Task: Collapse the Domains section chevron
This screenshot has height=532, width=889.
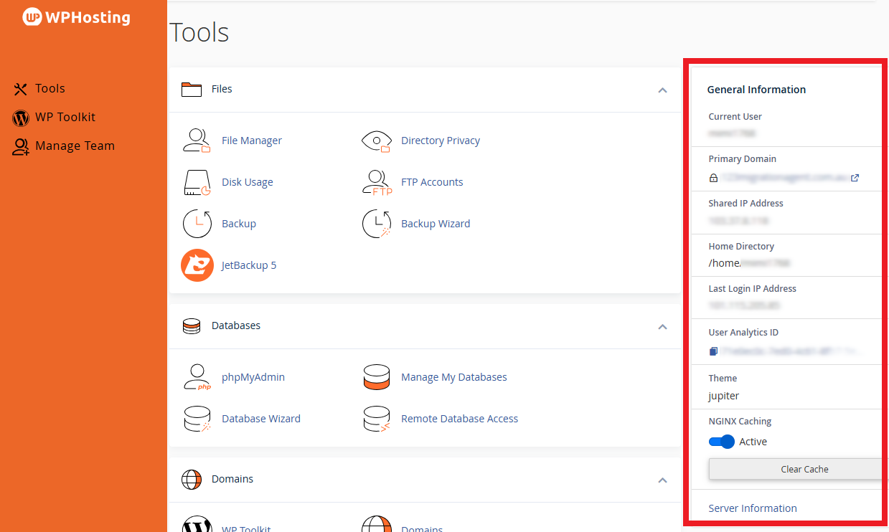Action: tap(662, 480)
